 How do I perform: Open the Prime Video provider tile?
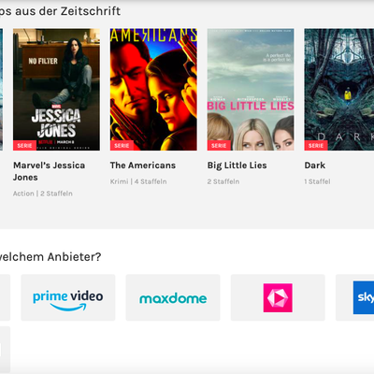pos(68,297)
